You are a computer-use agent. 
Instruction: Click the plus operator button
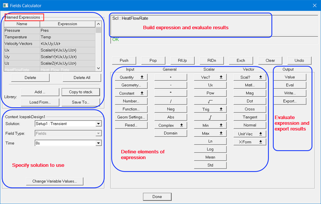pos(171,77)
